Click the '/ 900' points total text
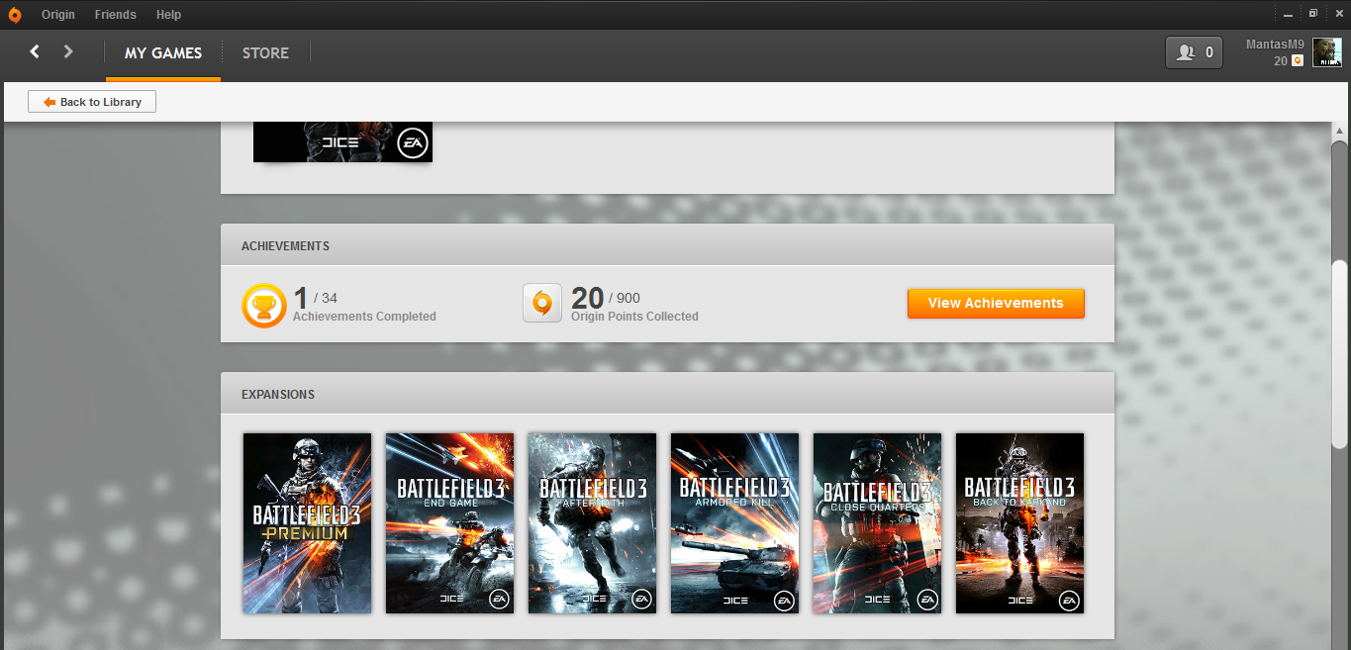Image resolution: width=1351 pixels, height=650 pixels. click(x=625, y=298)
